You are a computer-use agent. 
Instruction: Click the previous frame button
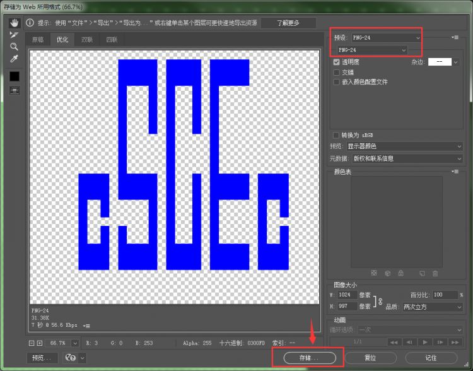410,343
